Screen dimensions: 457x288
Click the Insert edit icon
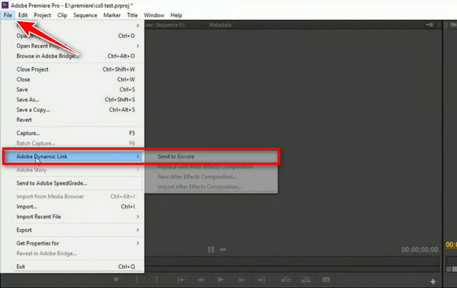[286, 280]
